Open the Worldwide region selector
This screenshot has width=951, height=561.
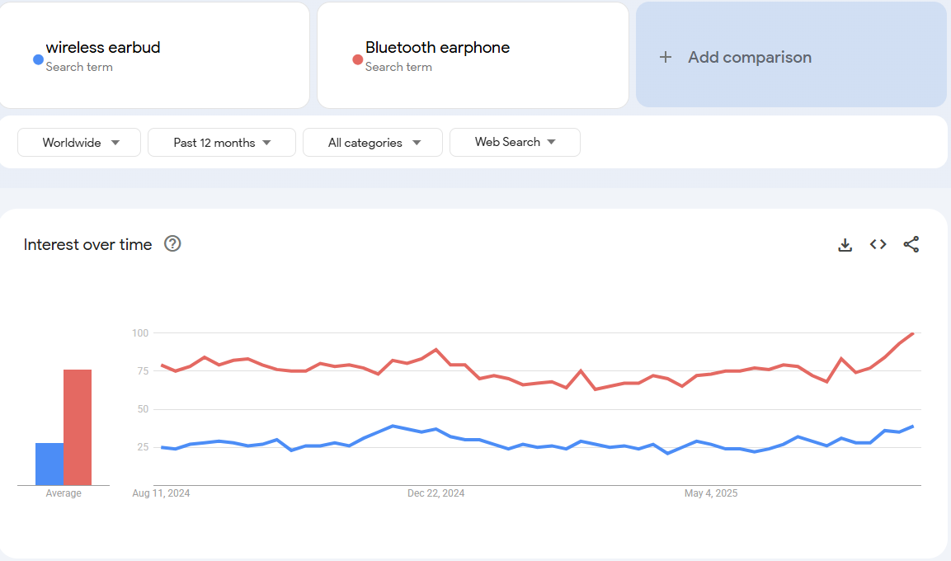(78, 142)
